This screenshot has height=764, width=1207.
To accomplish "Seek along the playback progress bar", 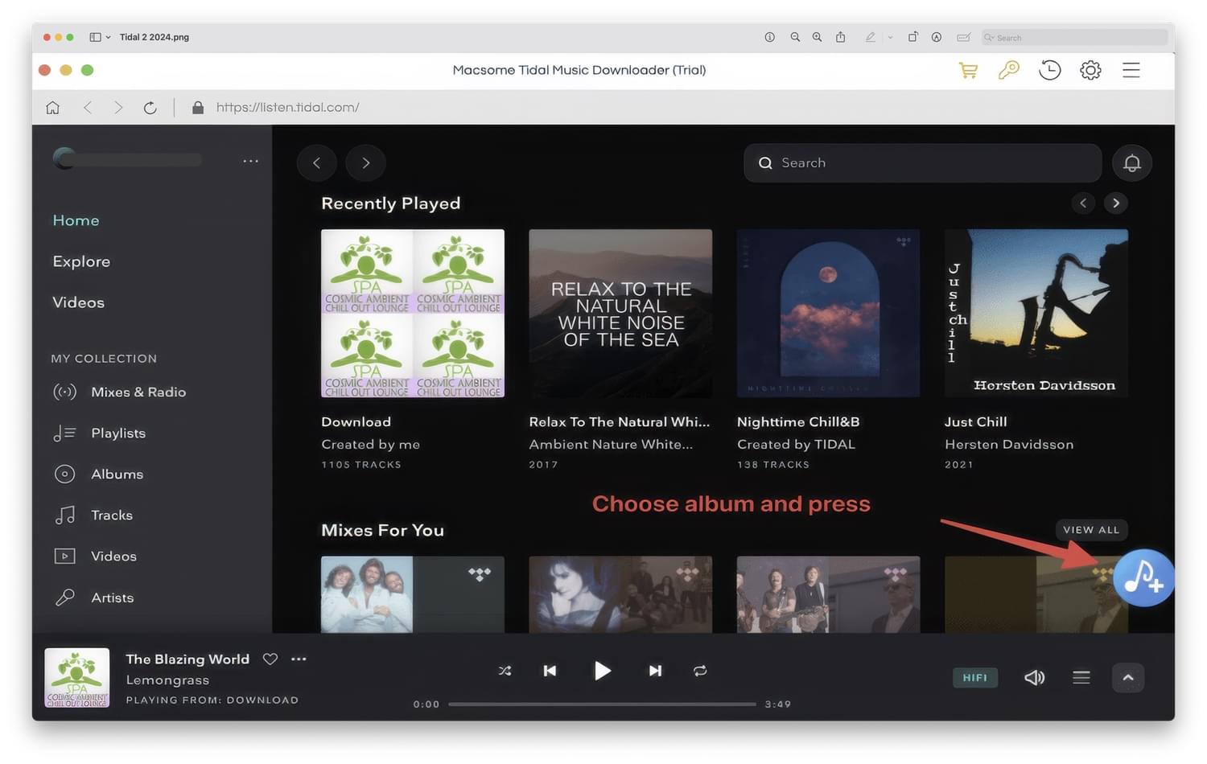I will point(602,704).
